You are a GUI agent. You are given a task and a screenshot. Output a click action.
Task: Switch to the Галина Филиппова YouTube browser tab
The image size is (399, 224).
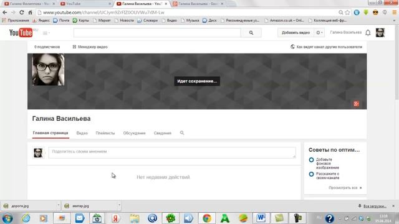click(29, 4)
